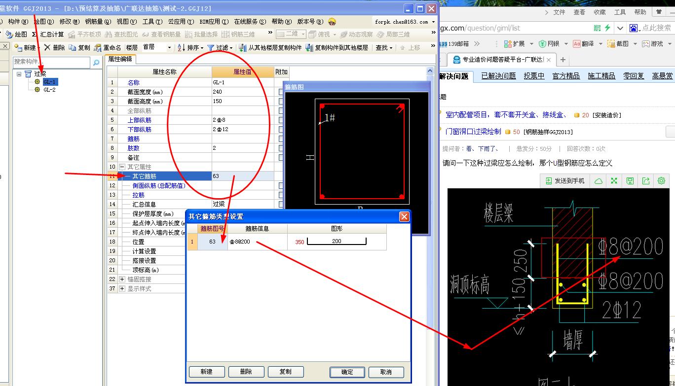Click 新建 in 其它箍筋类型设置 dialog
This screenshot has height=386, width=675.
point(207,372)
